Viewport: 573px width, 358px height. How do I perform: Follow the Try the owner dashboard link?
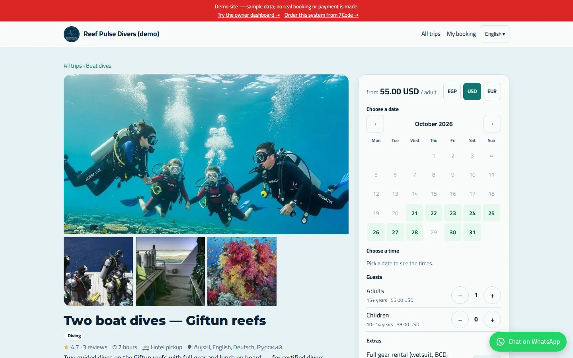249,15
